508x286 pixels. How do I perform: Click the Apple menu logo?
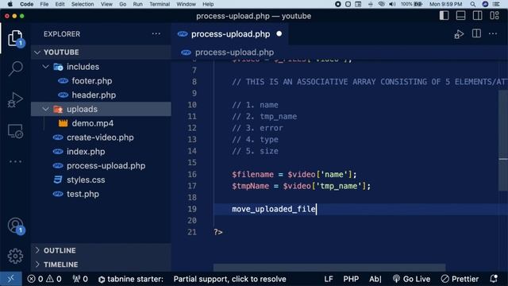(10, 4)
